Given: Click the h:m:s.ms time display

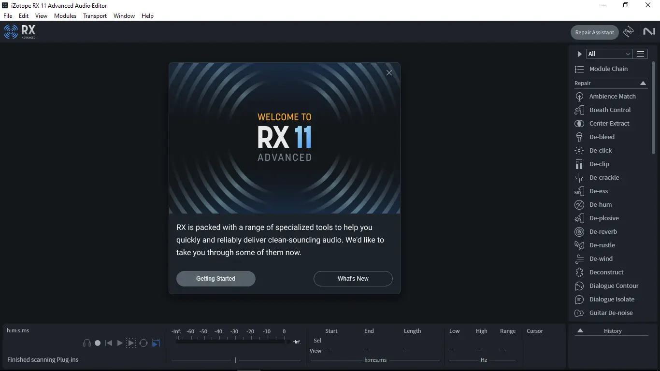Looking at the screenshot, I should 18,330.
